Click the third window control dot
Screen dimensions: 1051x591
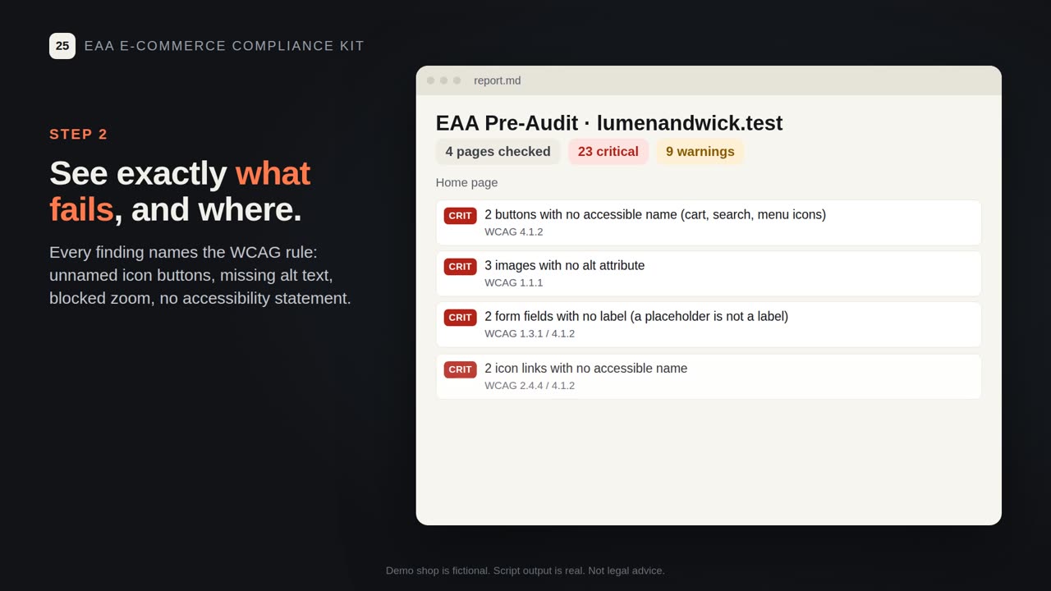click(457, 80)
